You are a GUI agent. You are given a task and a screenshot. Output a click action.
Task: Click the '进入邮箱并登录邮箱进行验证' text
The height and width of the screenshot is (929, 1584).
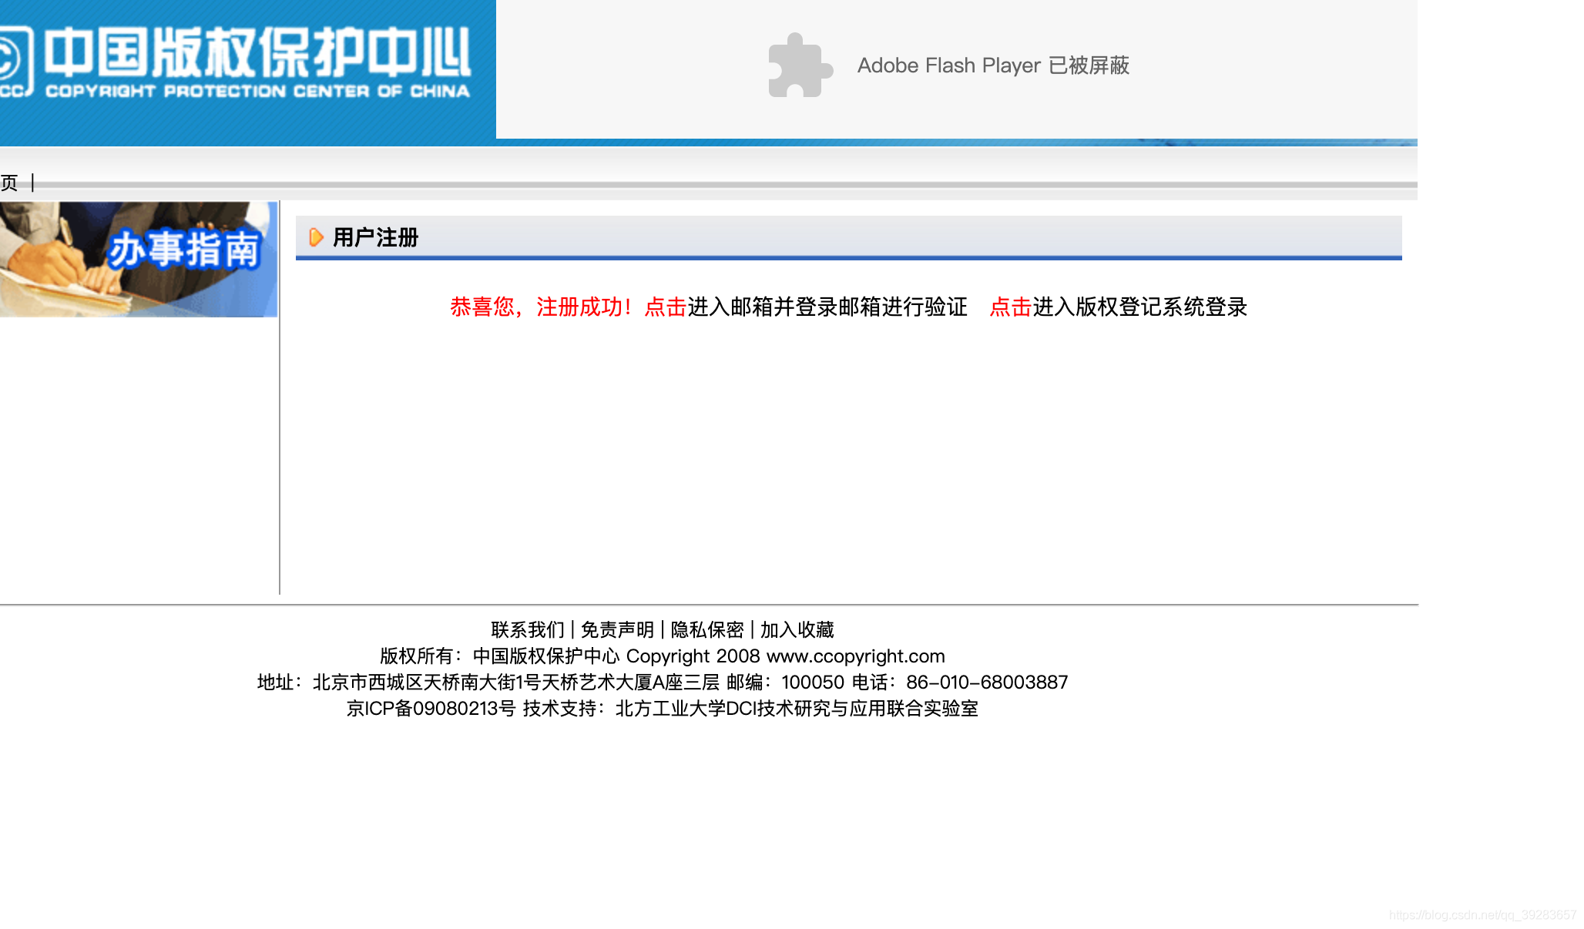(x=827, y=307)
